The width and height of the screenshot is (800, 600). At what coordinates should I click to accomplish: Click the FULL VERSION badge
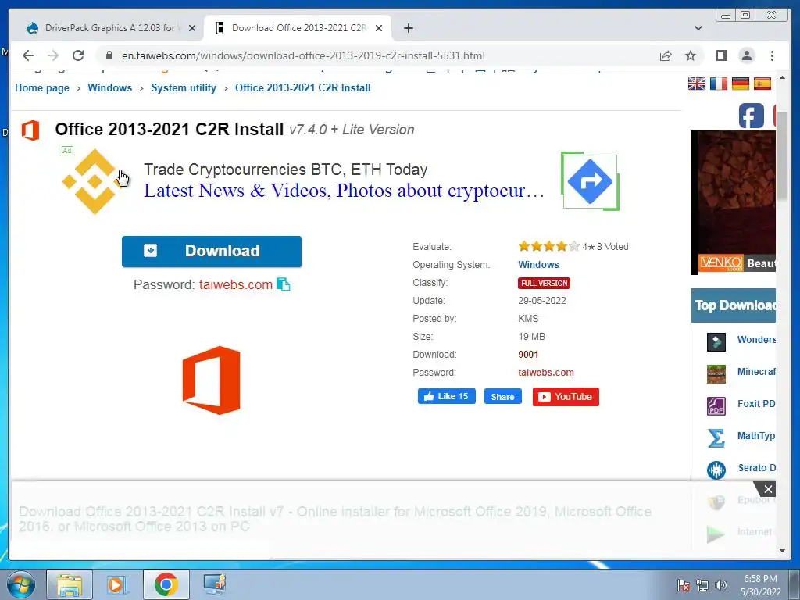tap(544, 283)
